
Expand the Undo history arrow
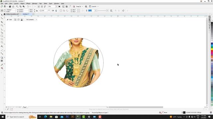pos(30,7)
